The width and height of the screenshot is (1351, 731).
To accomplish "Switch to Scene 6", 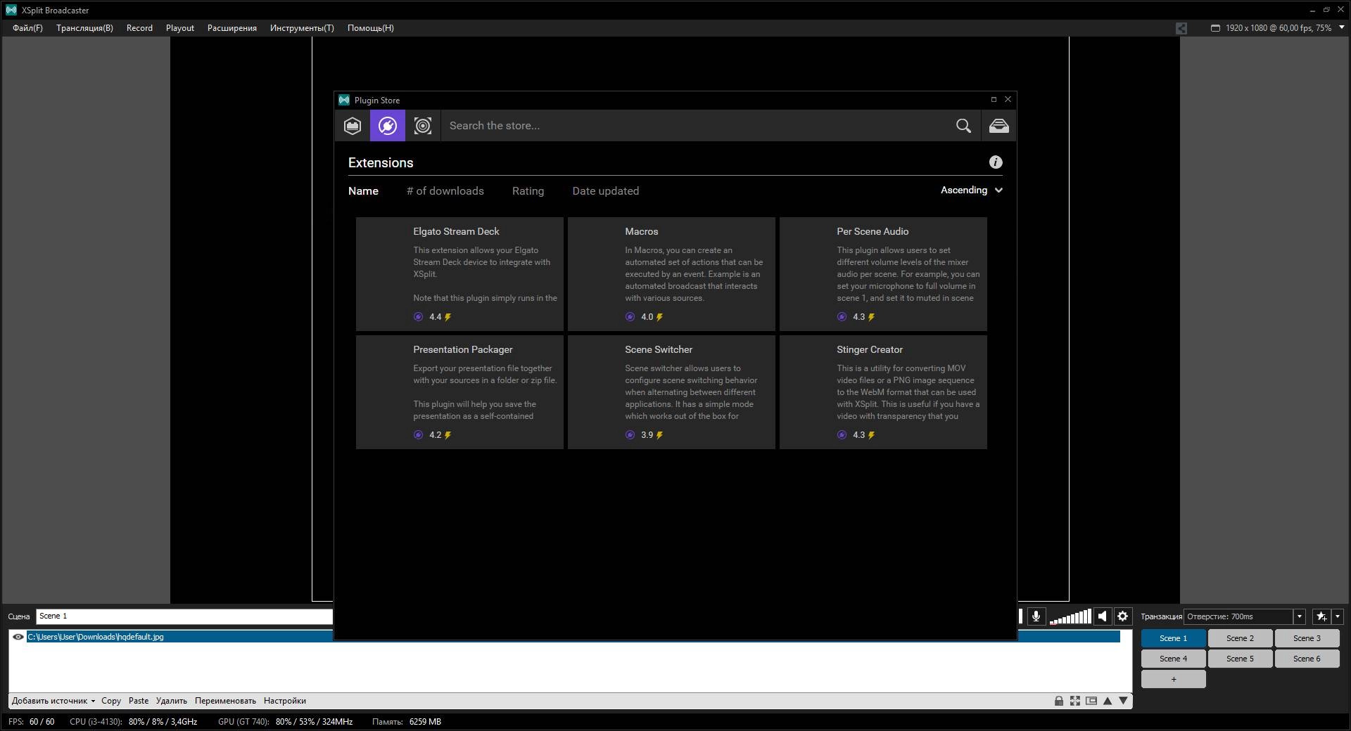I will pos(1307,659).
